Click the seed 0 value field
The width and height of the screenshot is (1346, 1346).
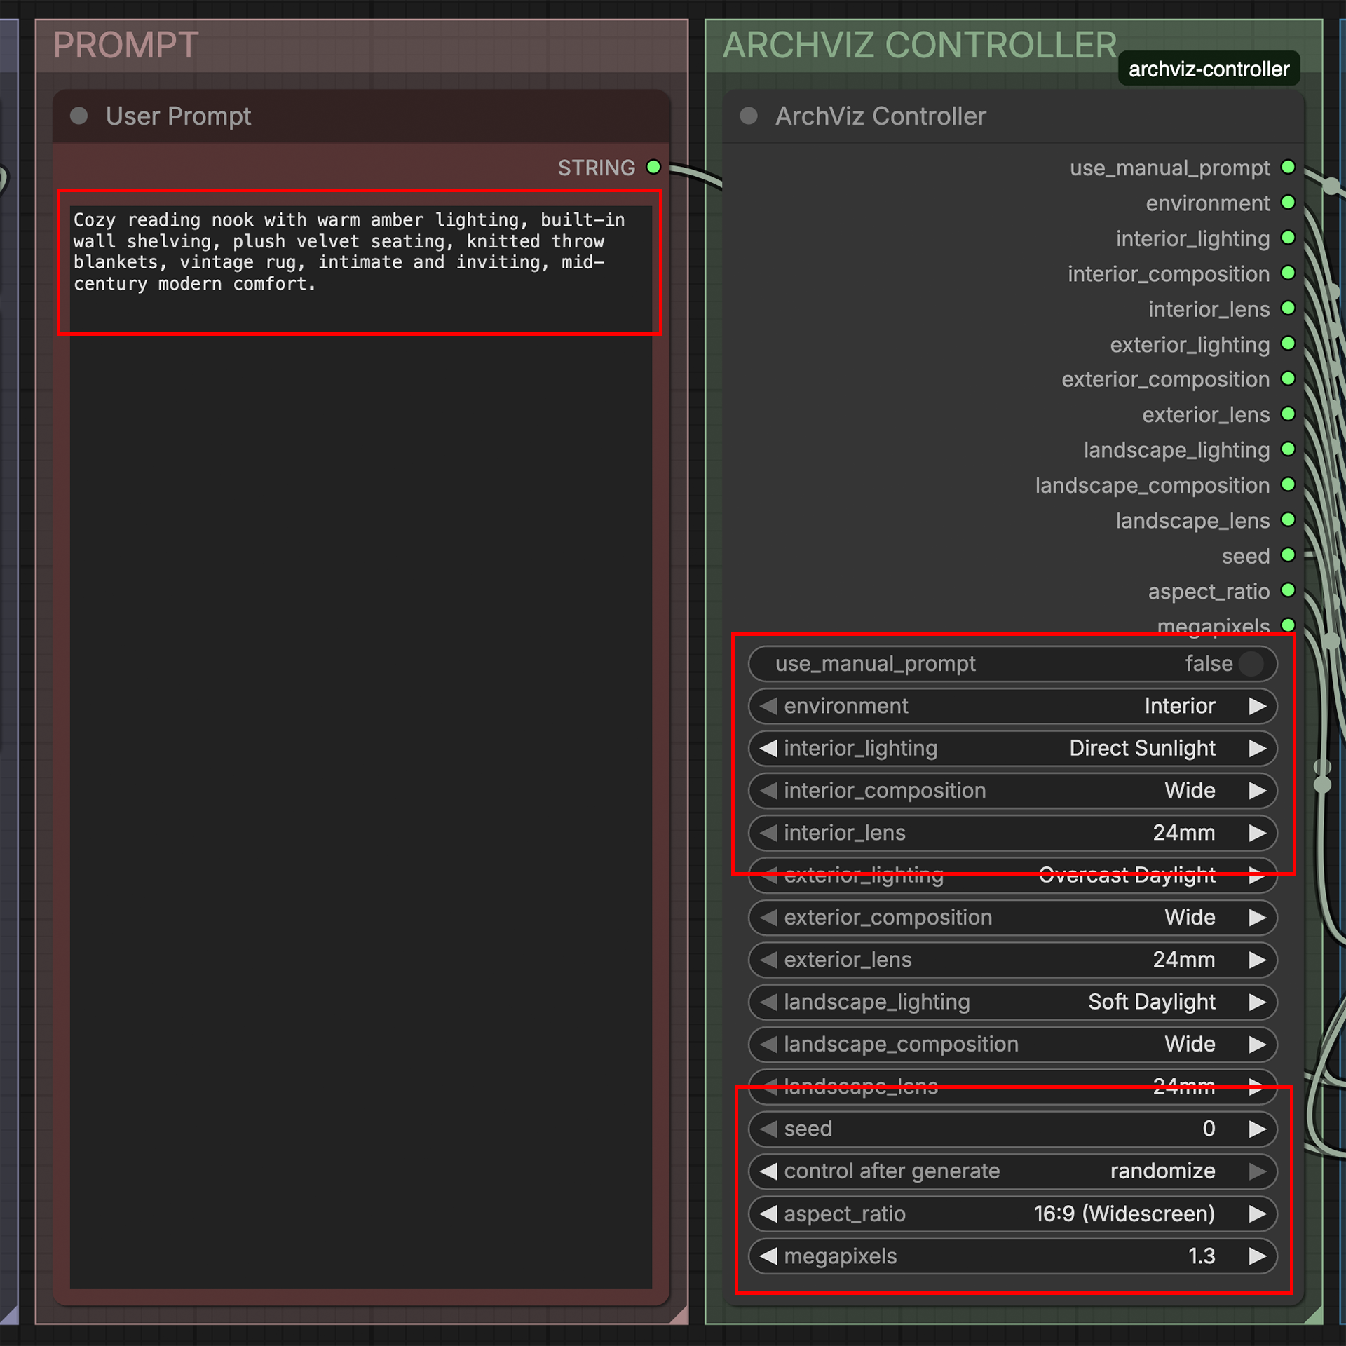tap(1012, 1129)
